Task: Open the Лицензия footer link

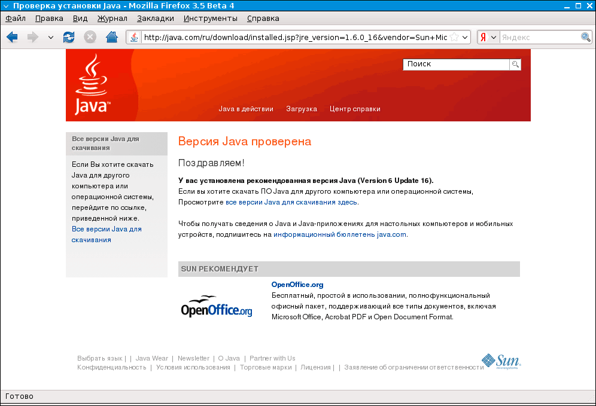Action: tap(315, 367)
